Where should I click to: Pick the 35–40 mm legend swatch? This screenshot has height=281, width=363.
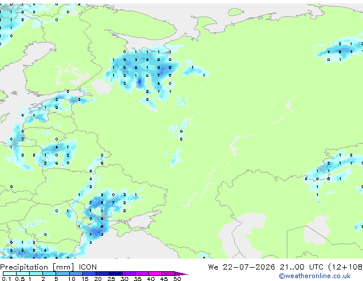coord(142,274)
